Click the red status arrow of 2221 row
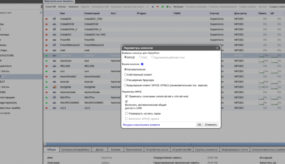285x164 pixels. tap(47, 108)
